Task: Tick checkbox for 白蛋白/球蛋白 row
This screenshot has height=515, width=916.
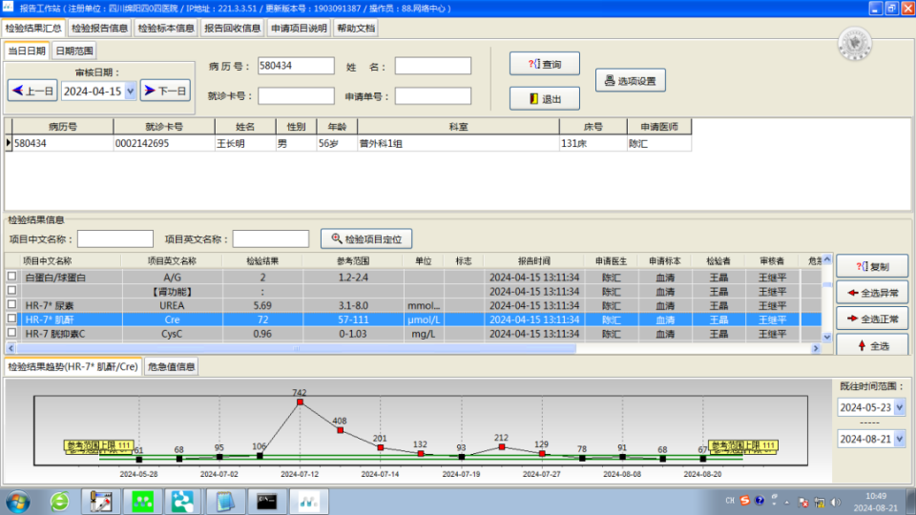Action: (x=11, y=277)
